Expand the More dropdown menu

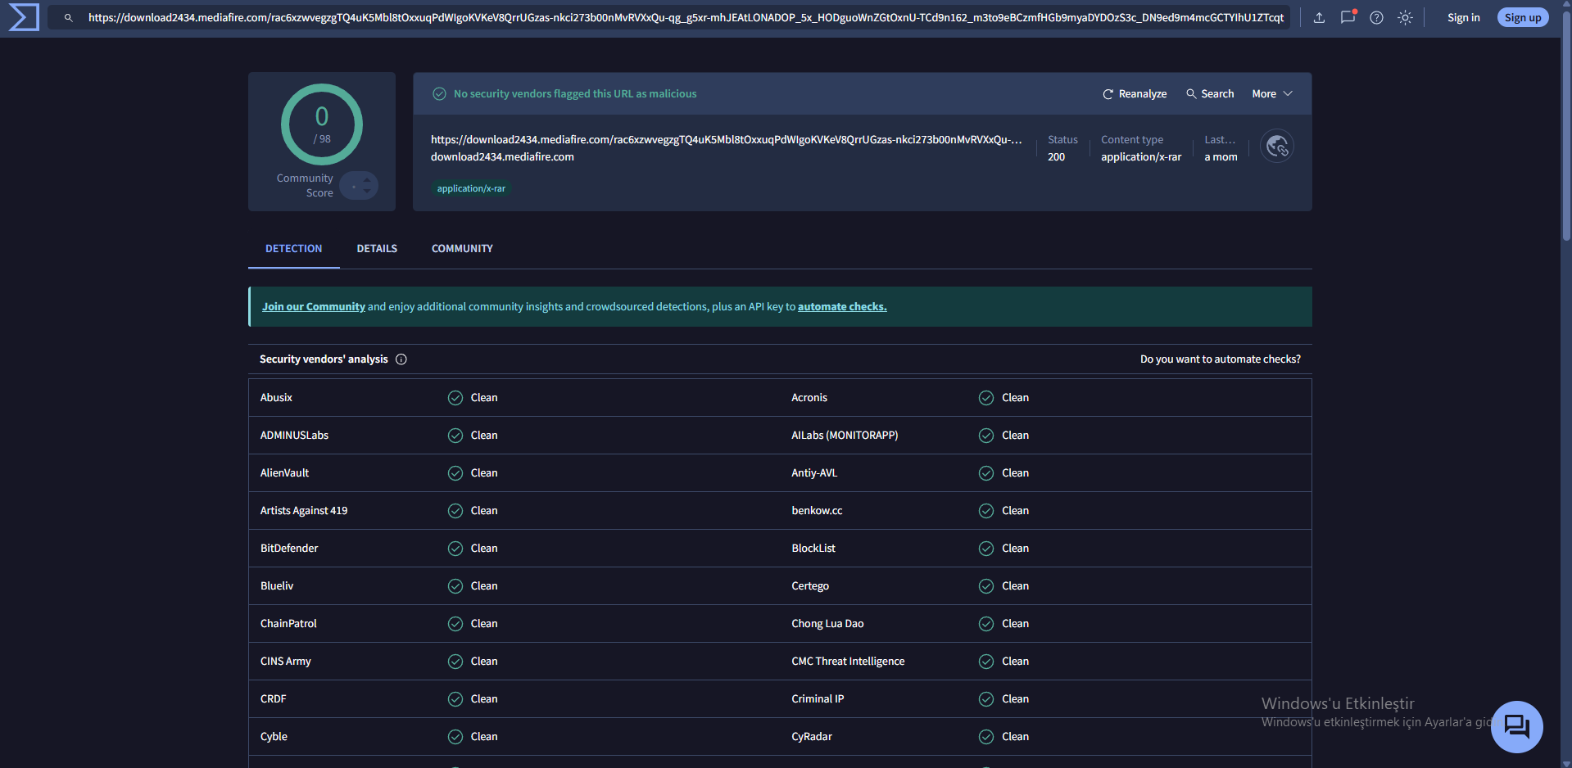click(x=1272, y=94)
